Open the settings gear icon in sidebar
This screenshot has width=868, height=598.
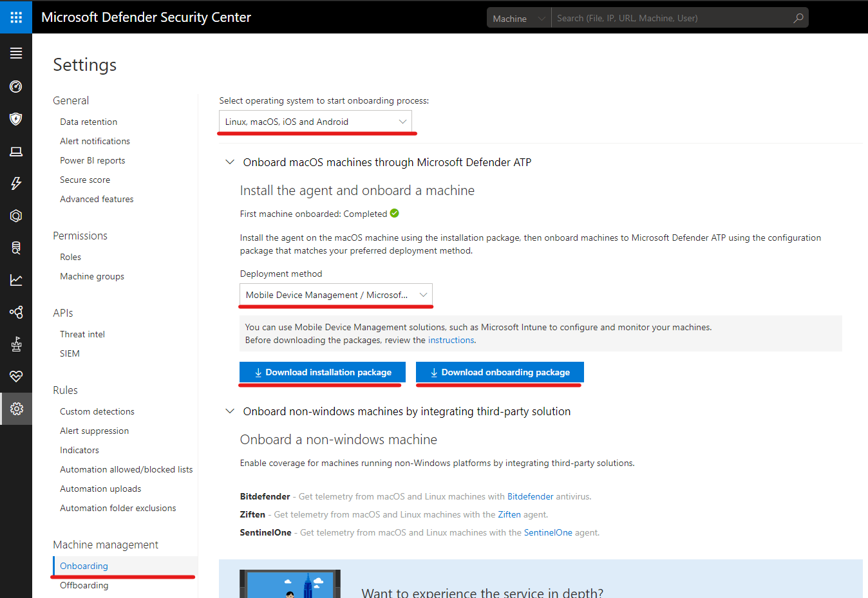17,409
